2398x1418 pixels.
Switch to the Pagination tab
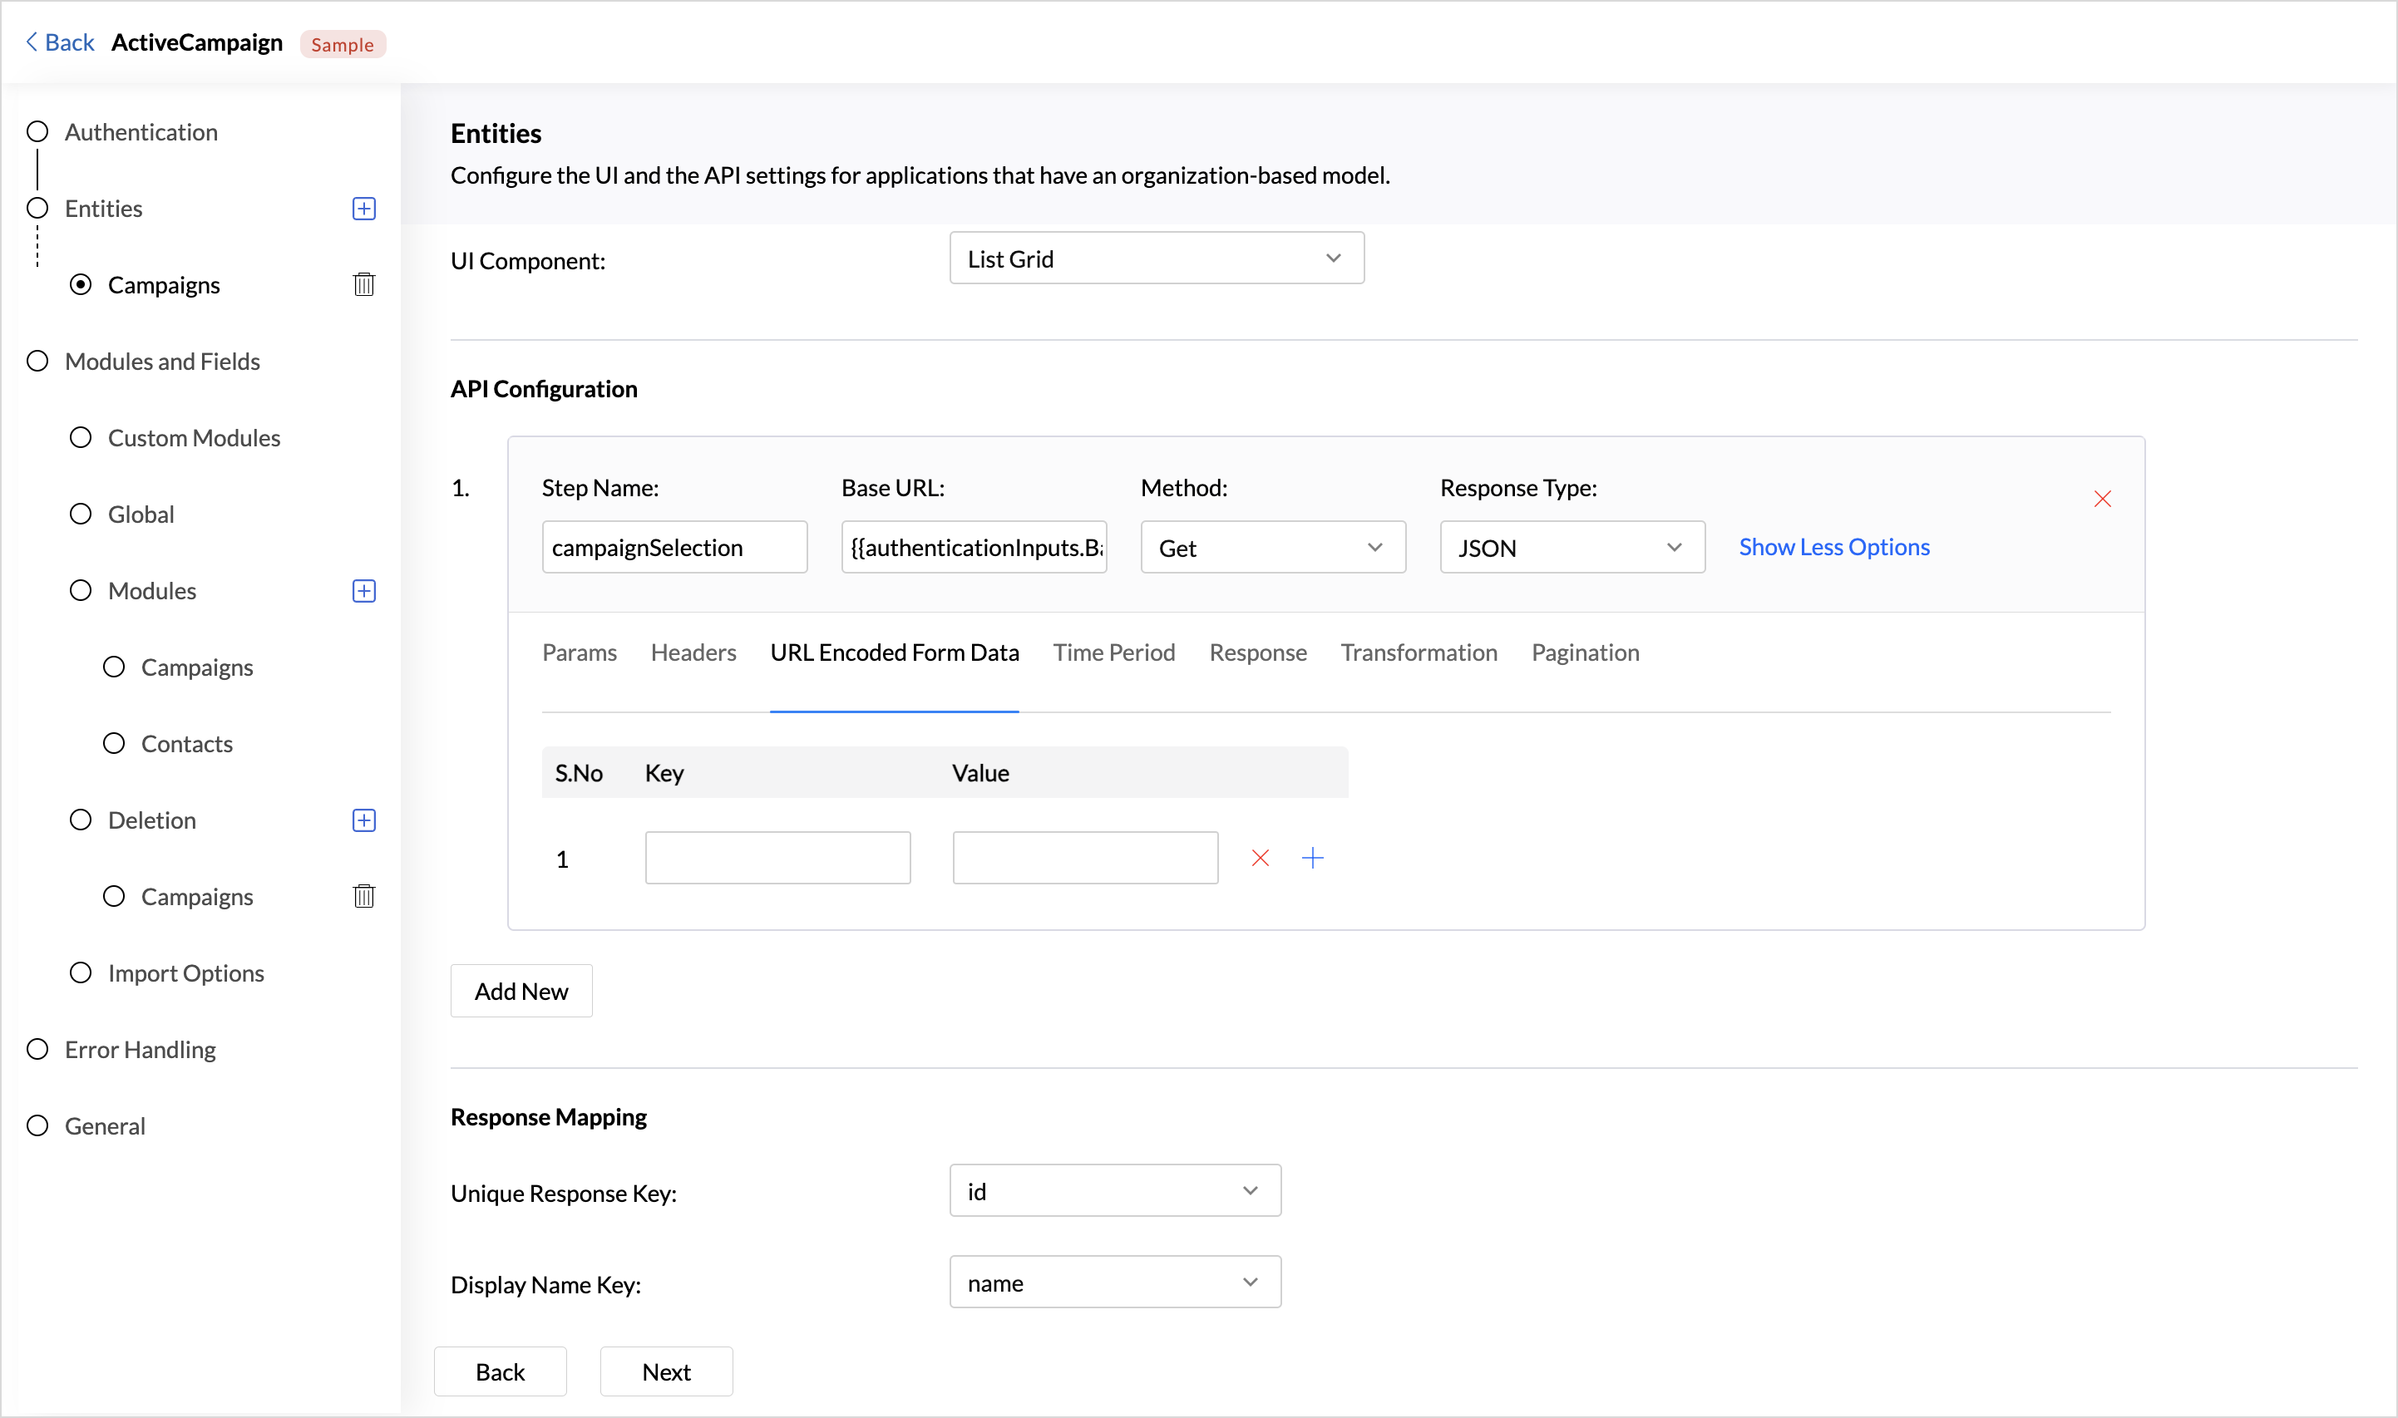pyautogui.click(x=1585, y=652)
